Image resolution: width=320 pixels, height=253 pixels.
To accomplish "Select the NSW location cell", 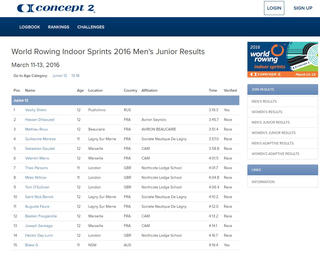I will click(x=92, y=245).
